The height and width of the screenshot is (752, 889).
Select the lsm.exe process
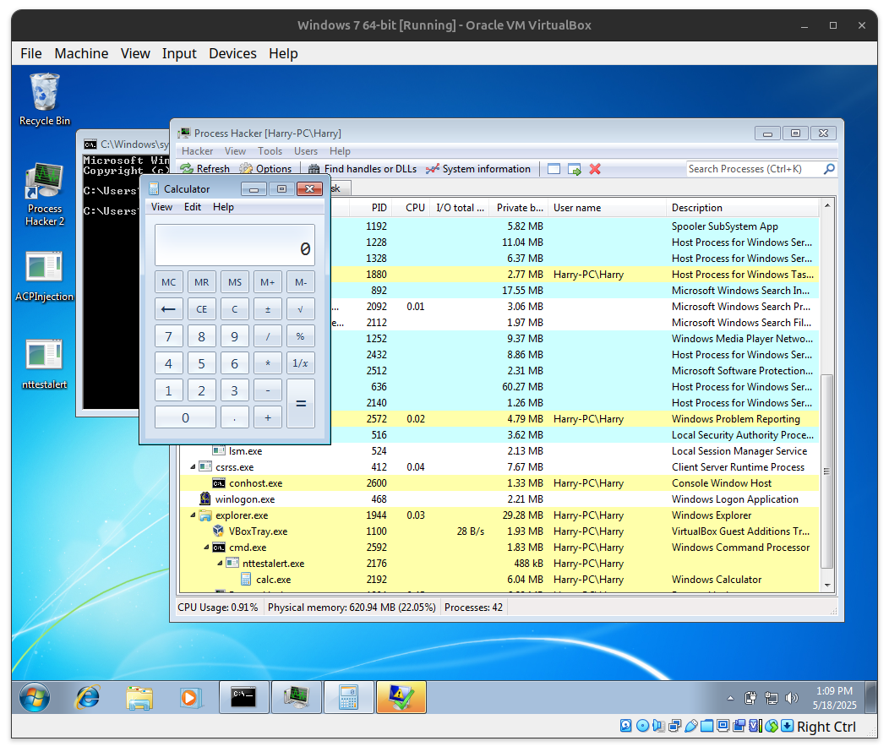pyautogui.click(x=499, y=451)
